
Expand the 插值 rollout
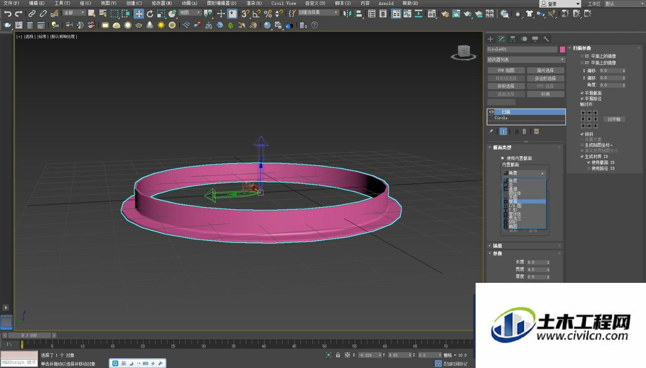[x=497, y=246]
